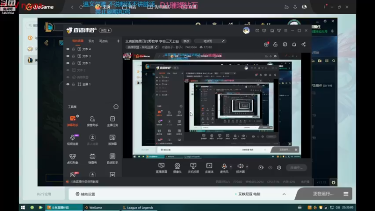The height and width of the screenshot is (211, 375).
Task: Click the stream preview canvas
Action: pyautogui.click(x=217, y=105)
